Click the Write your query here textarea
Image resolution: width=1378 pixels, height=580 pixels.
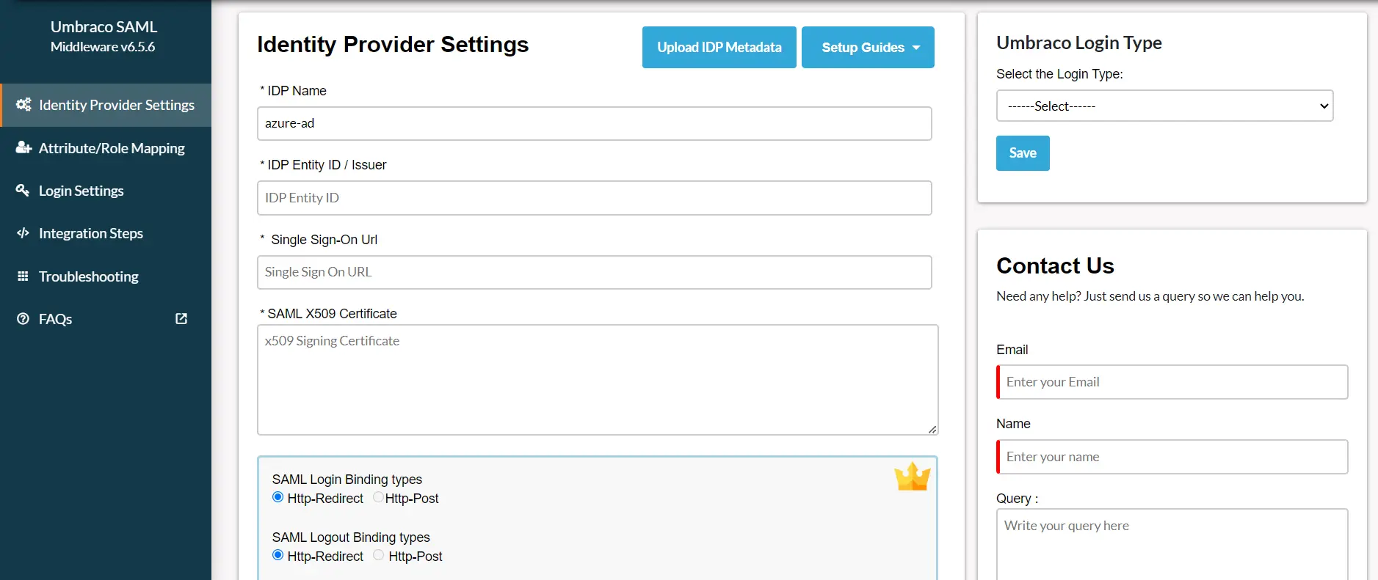tap(1172, 544)
